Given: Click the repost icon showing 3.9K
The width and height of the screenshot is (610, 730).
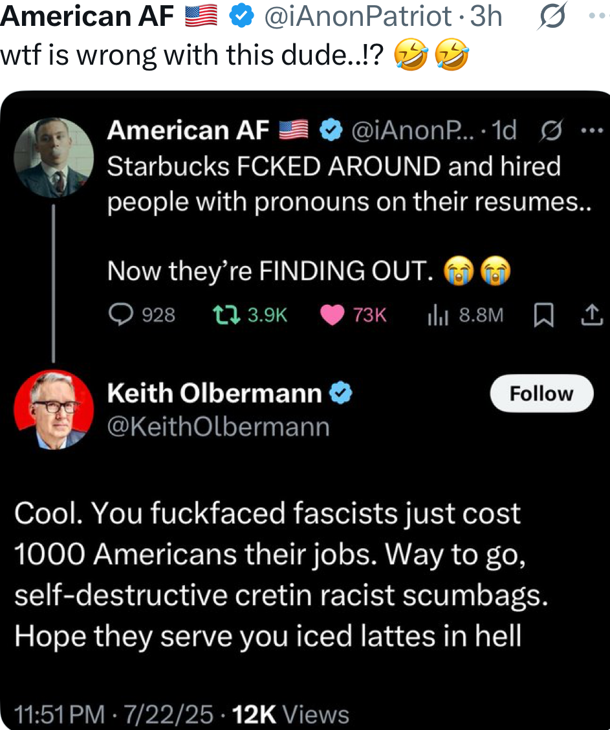Looking at the screenshot, I should [x=226, y=315].
